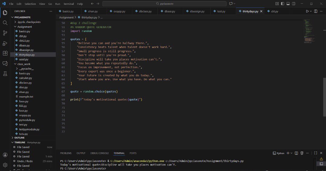Toggle bottom panel visibility

pyautogui.click(x=288, y=4)
